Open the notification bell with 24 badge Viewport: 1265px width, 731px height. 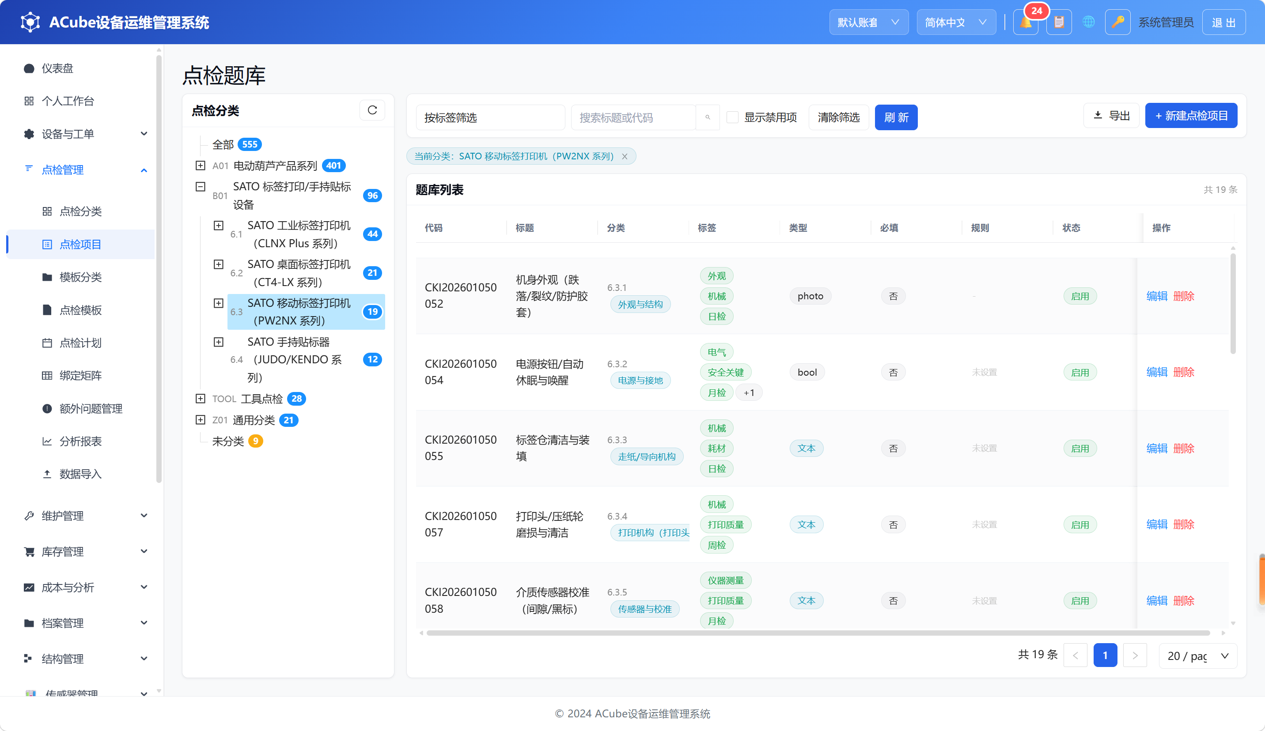(1026, 22)
